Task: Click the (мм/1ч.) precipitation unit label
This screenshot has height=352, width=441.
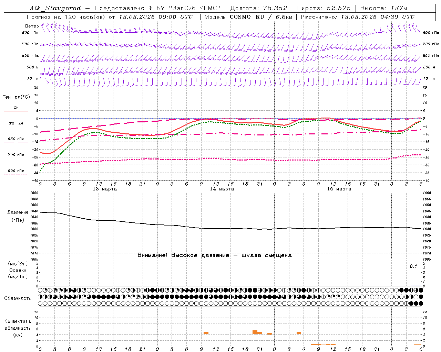Action: point(18,277)
